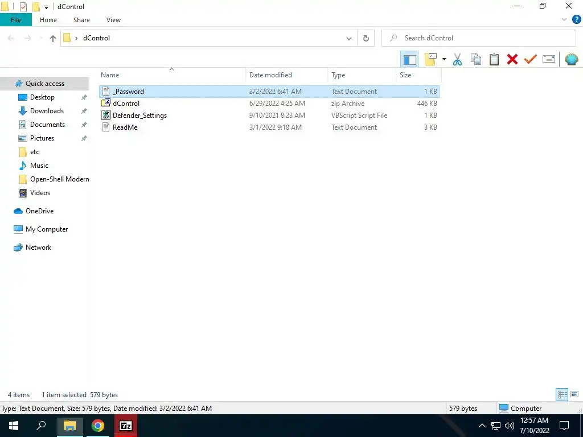The width and height of the screenshot is (583, 437).
Task: Go forward with the Forward arrow
Action: click(x=27, y=38)
